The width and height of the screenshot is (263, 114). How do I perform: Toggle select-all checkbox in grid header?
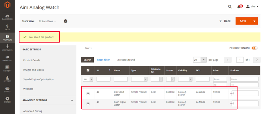pyautogui.click(x=88, y=70)
